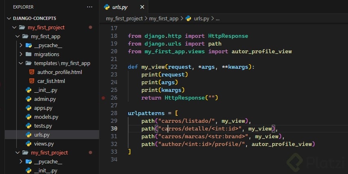Collapse the my_first_app folder chevron

(x=18, y=36)
